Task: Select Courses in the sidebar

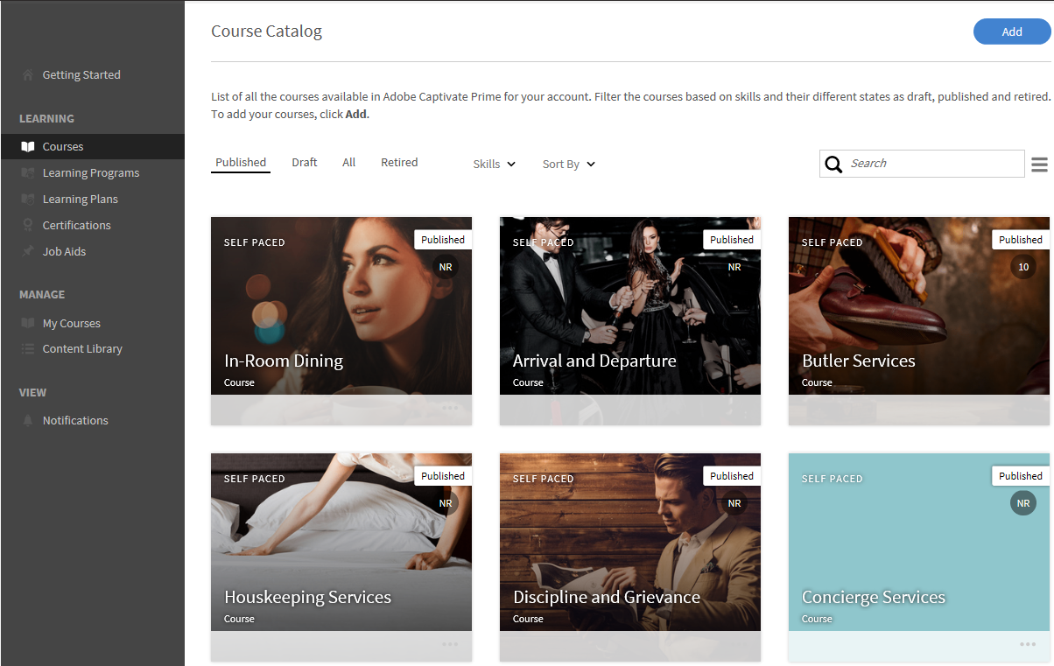Action: 92,147
